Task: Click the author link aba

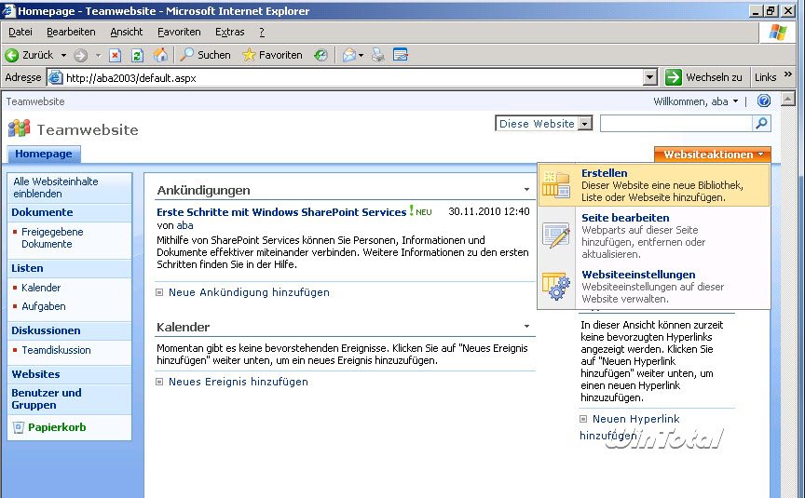Action: 184,225
